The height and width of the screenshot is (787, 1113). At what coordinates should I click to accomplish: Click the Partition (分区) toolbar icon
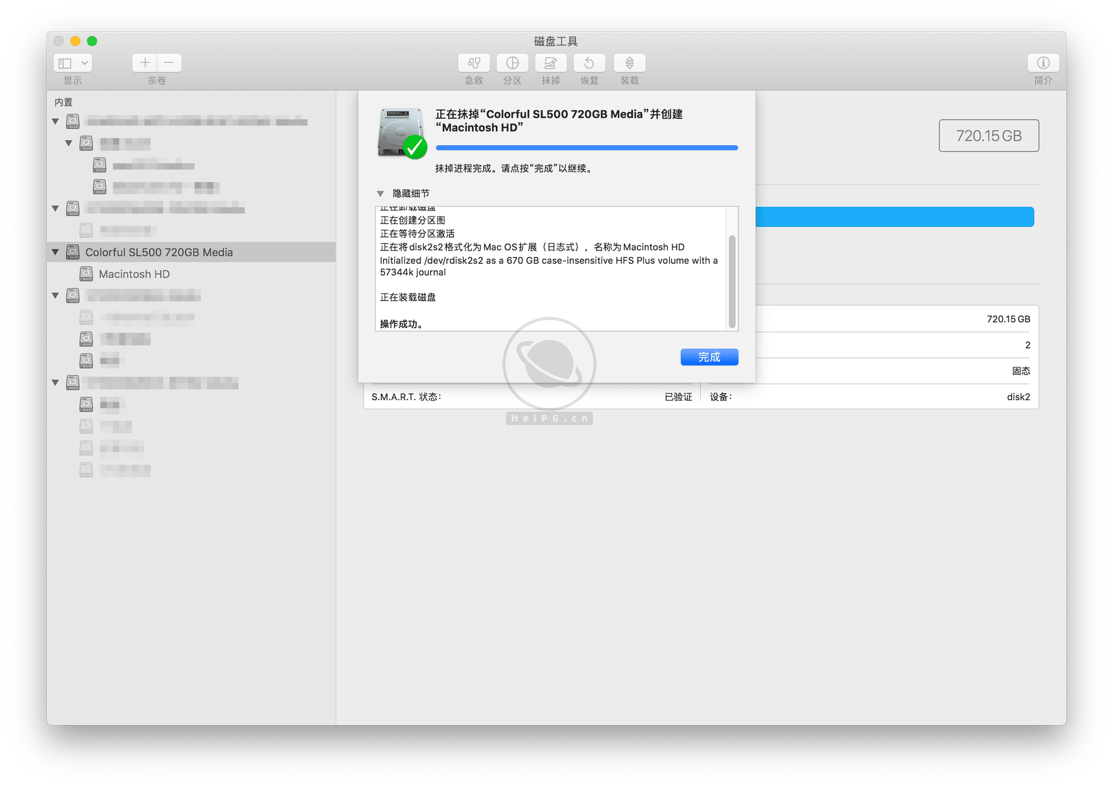512,63
